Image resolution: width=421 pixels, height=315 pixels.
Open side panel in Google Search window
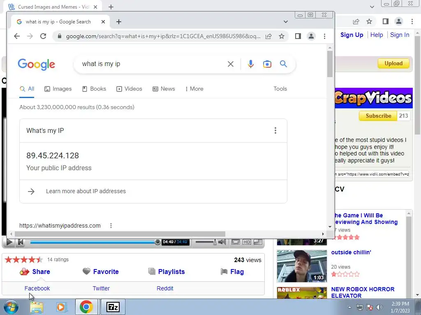click(298, 36)
